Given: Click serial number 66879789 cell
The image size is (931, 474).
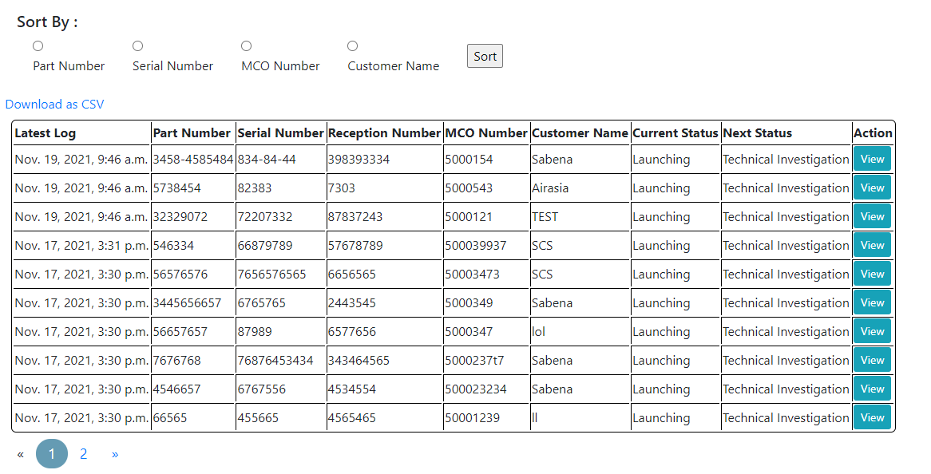Looking at the screenshot, I should click(x=281, y=246).
